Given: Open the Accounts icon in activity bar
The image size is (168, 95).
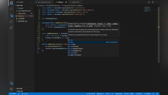Looking at the screenshot, I should coord(11,83).
